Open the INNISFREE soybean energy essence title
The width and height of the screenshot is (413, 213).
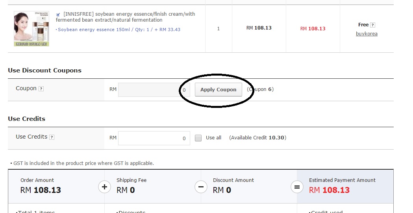coord(125,17)
